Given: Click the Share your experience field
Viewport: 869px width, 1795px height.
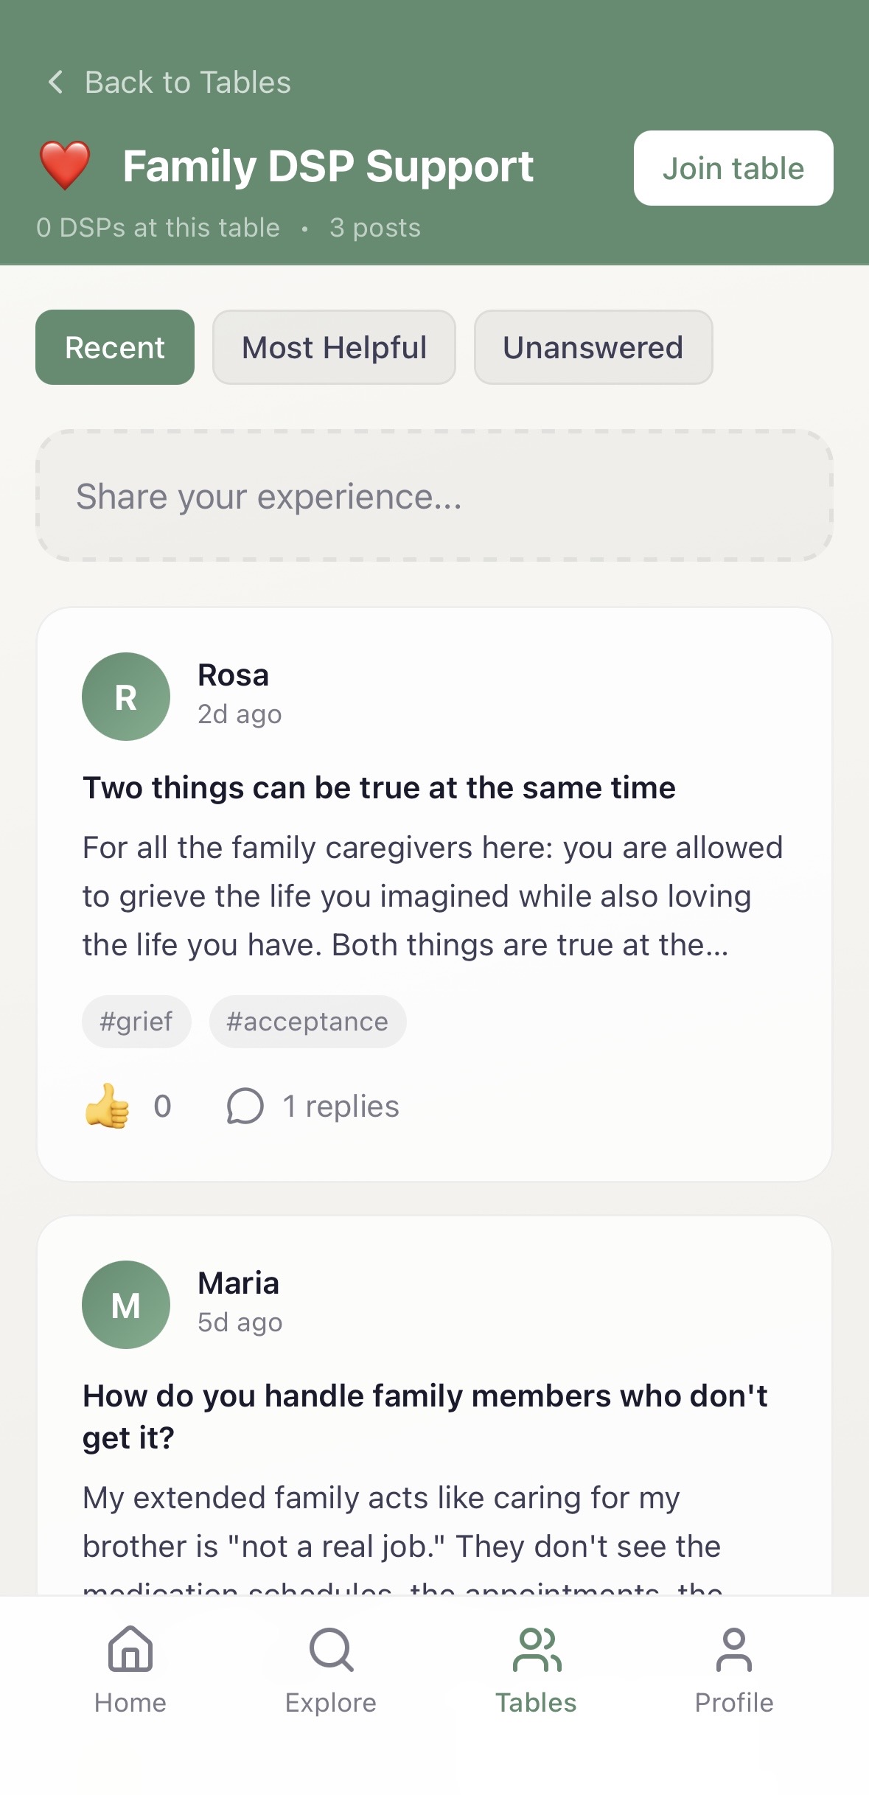Looking at the screenshot, I should 434,496.
